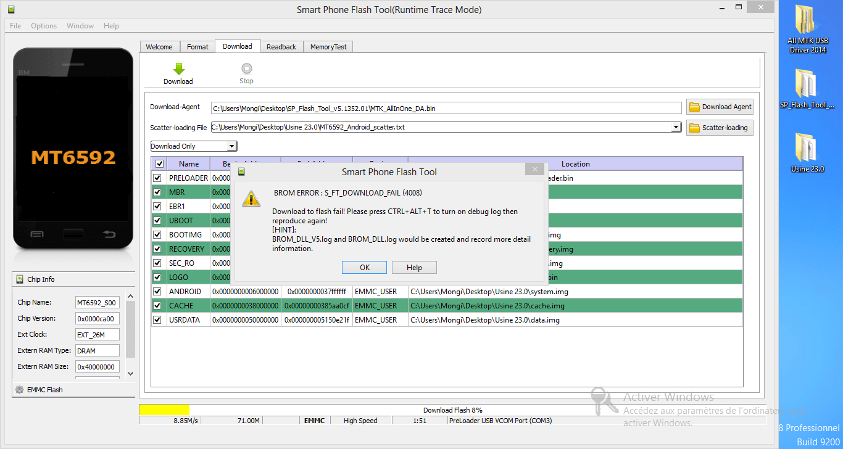Click scroll-down arrow in Chip Info panel
843x449 pixels.
coord(130,373)
